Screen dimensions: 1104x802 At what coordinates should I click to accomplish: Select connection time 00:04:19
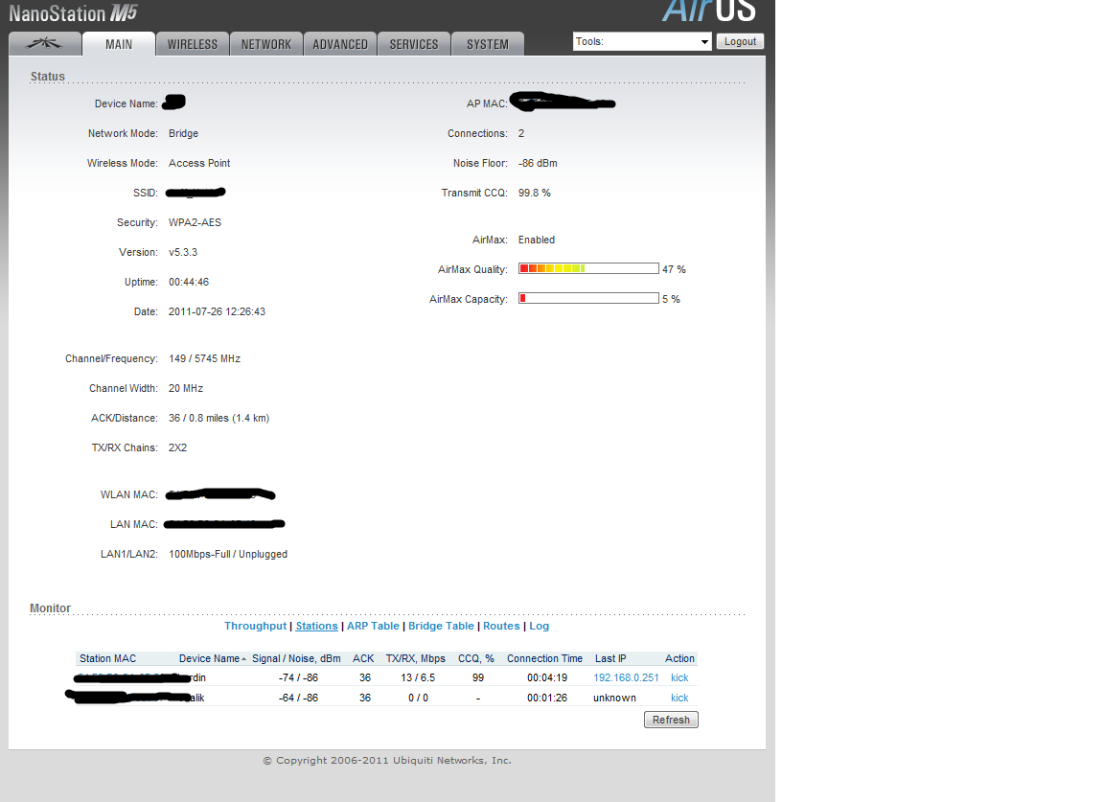point(547,677)
